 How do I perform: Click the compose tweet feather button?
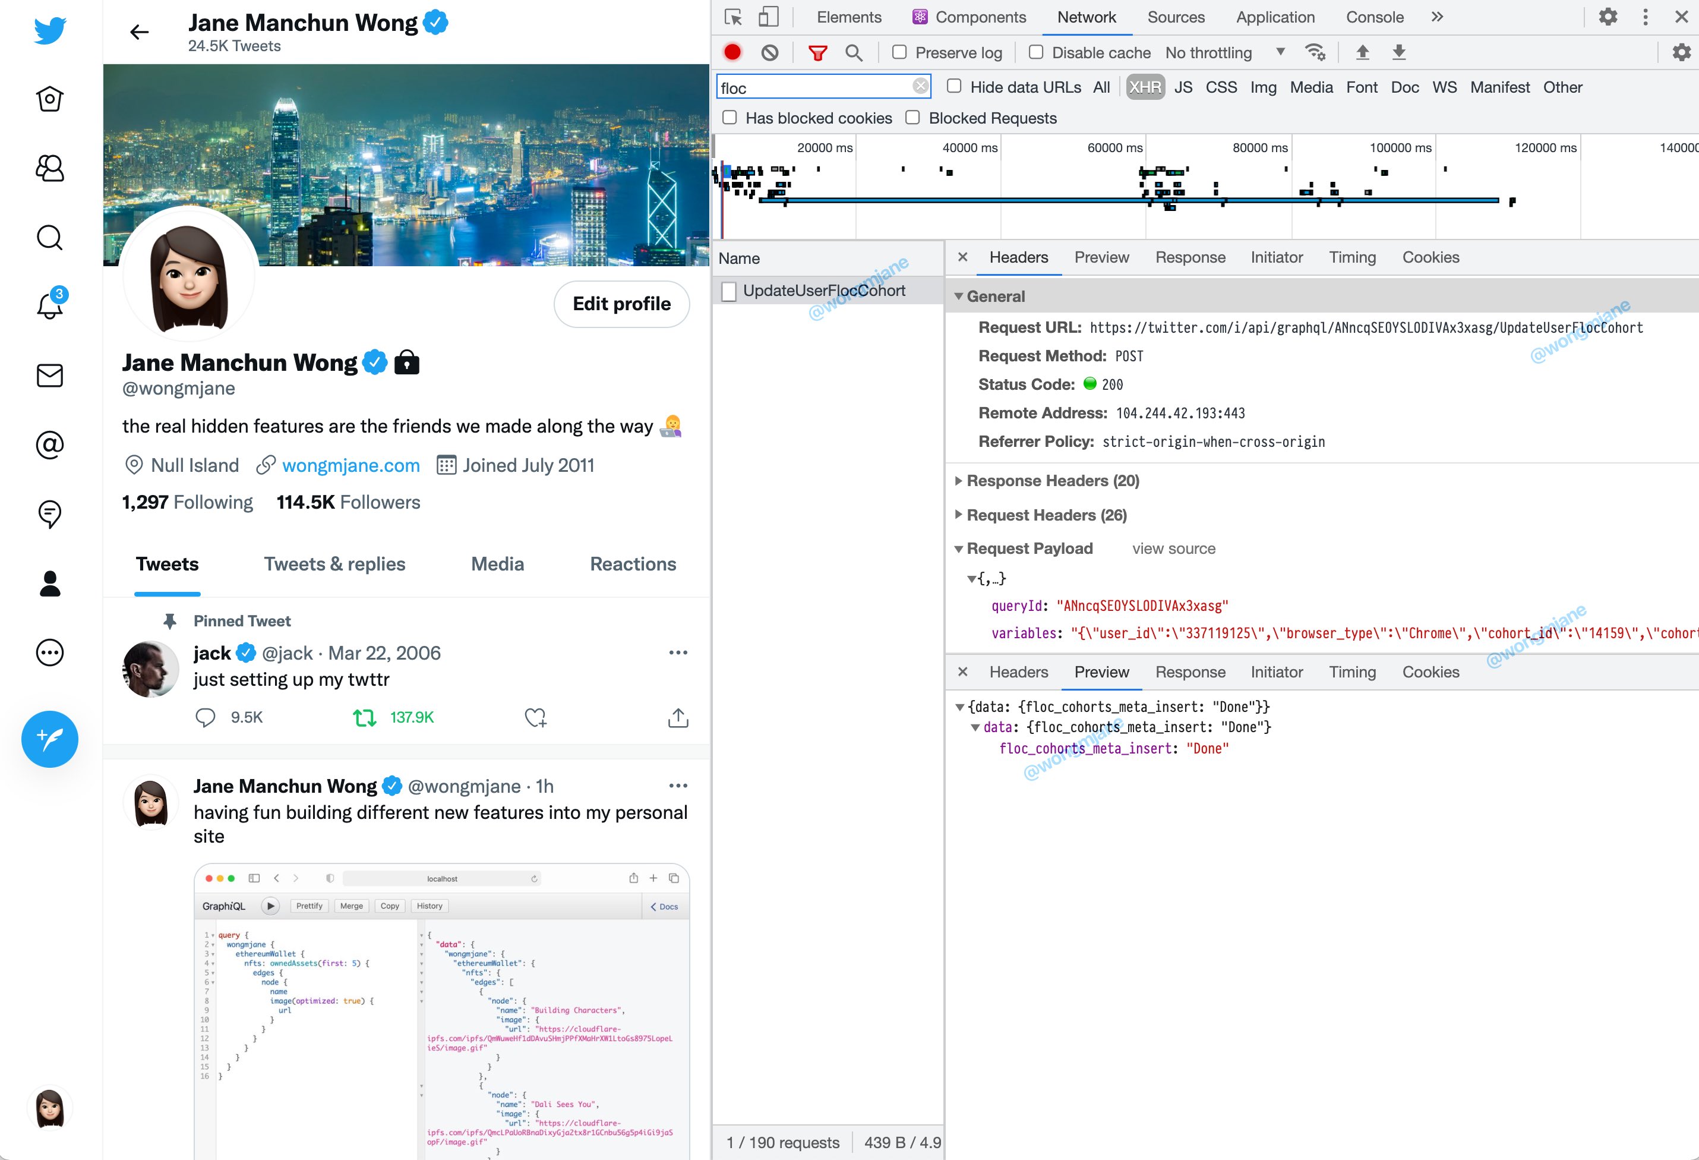pyautogui.click(x=50, y=739)
